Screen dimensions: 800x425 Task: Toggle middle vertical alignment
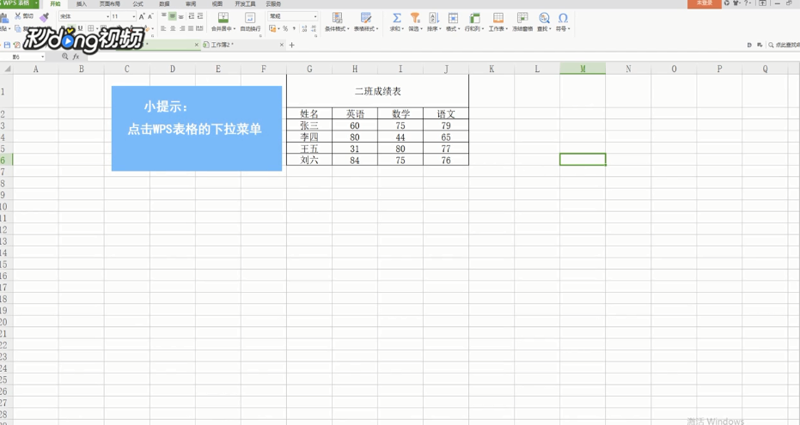(173, 16)
